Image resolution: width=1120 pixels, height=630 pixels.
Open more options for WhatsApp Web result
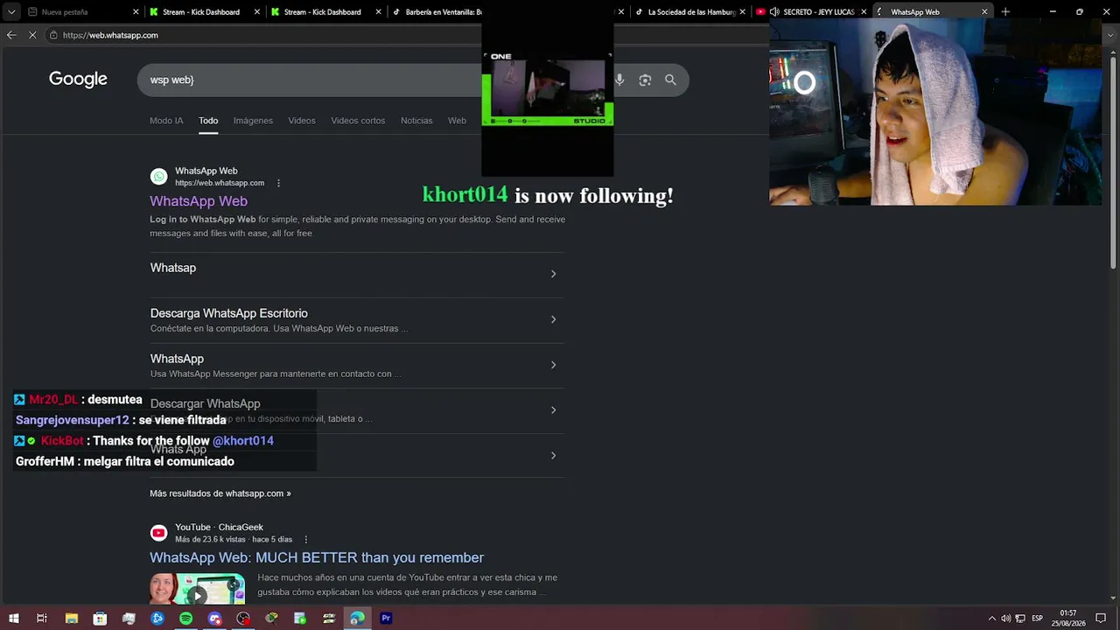click(x=278, y=183)
